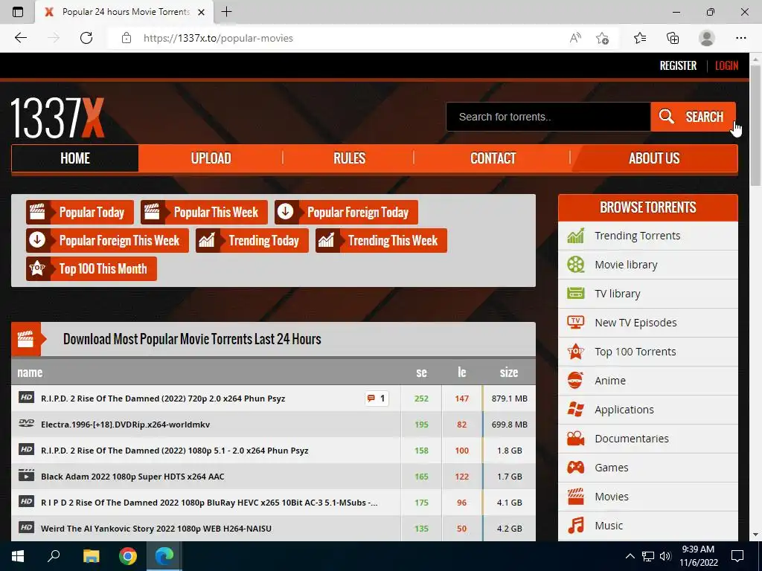Click the comment bubble icon on R.I.P.D. 2 720p row
Viewport: 762px width, 571px height.
click(x=371, y=399)
